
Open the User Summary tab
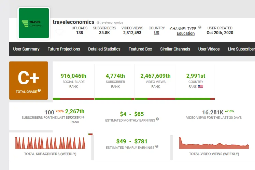point(26,49)
